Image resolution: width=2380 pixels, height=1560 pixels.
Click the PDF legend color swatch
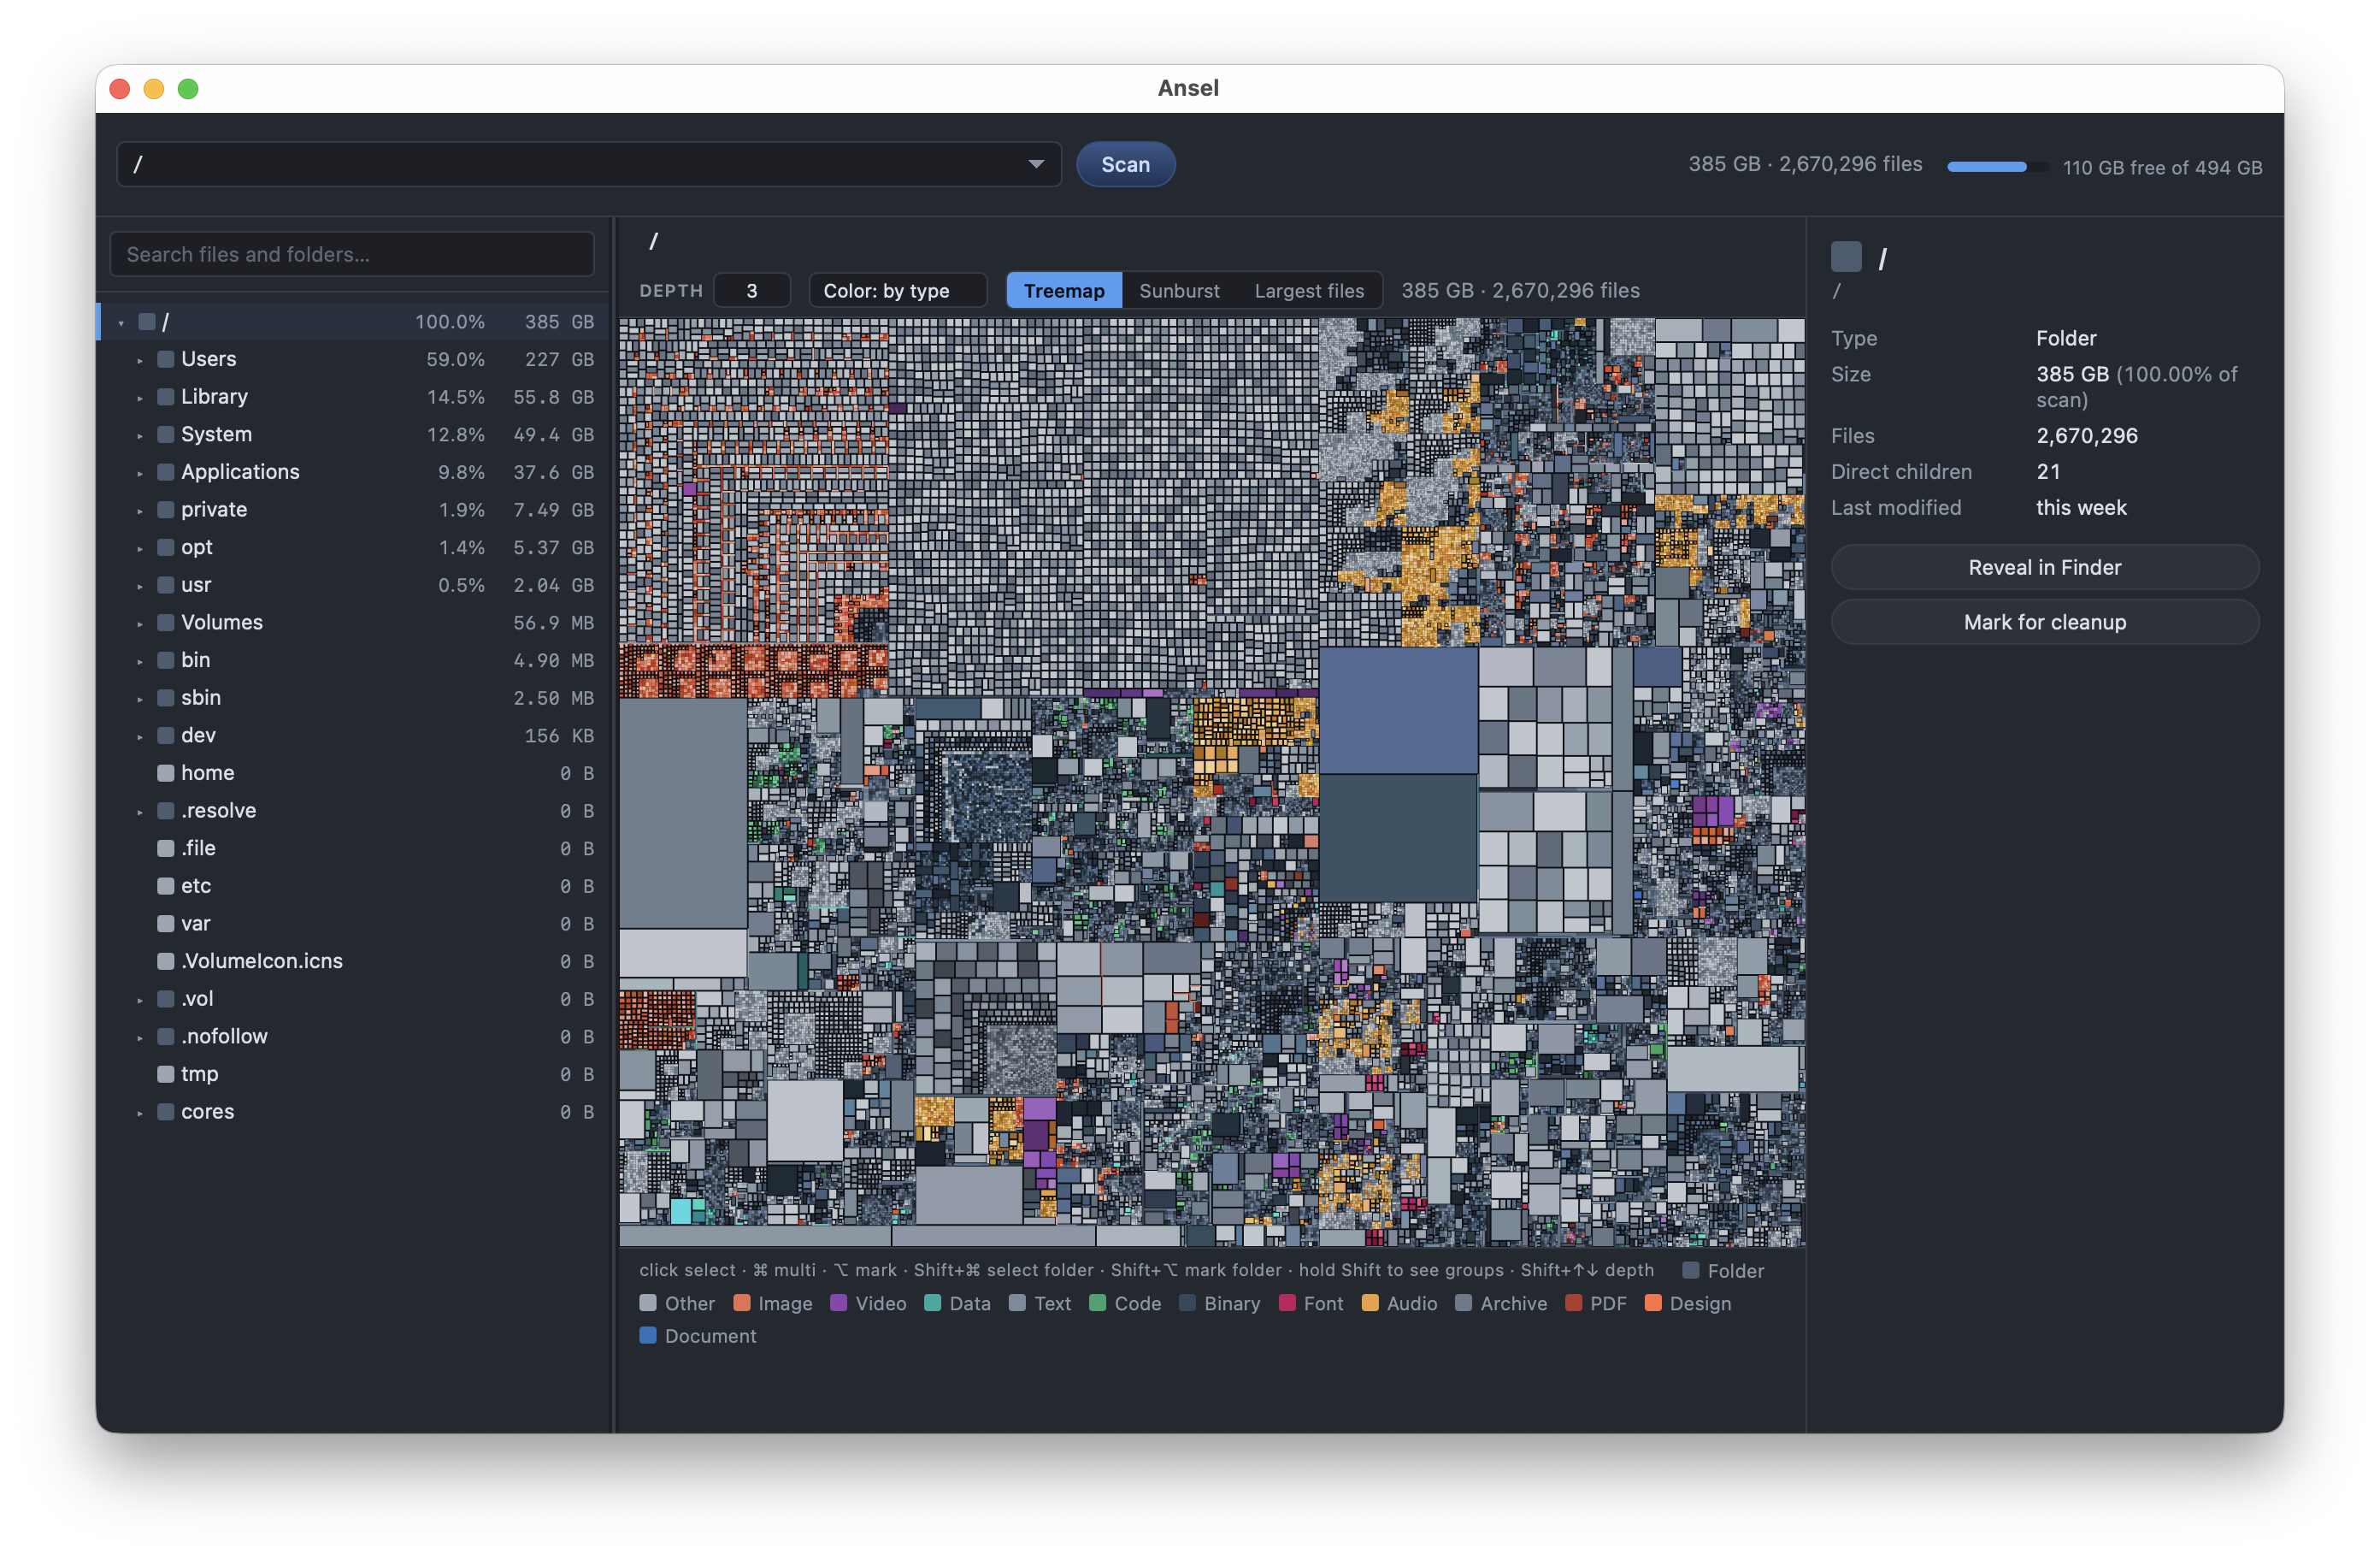click(x=1573, y=1303)
